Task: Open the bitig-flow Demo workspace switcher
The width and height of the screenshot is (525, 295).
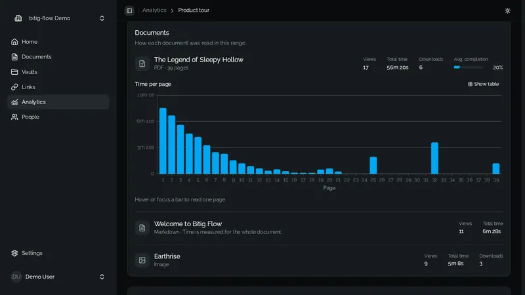Action: (59, 18)
